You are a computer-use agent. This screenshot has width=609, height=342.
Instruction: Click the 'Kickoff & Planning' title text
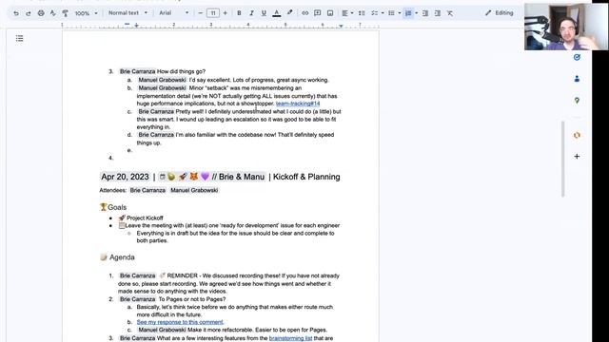tap(306, 177)
